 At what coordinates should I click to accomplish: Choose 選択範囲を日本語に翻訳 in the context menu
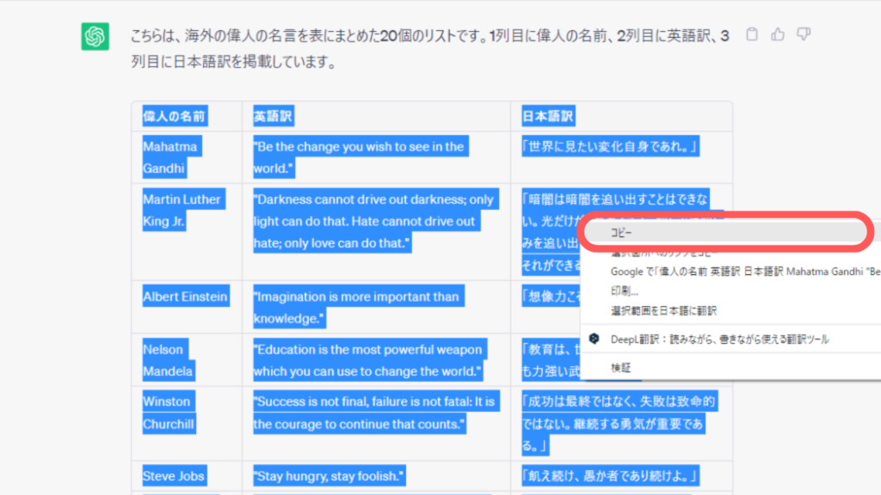pos(663,310)
